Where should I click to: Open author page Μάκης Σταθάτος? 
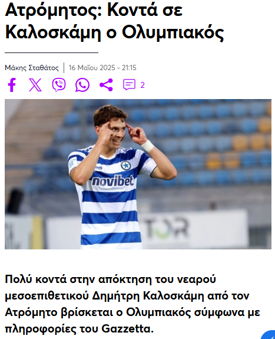[x=32, y=68]
